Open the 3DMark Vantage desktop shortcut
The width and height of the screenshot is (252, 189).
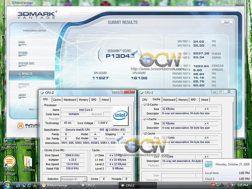9,165
